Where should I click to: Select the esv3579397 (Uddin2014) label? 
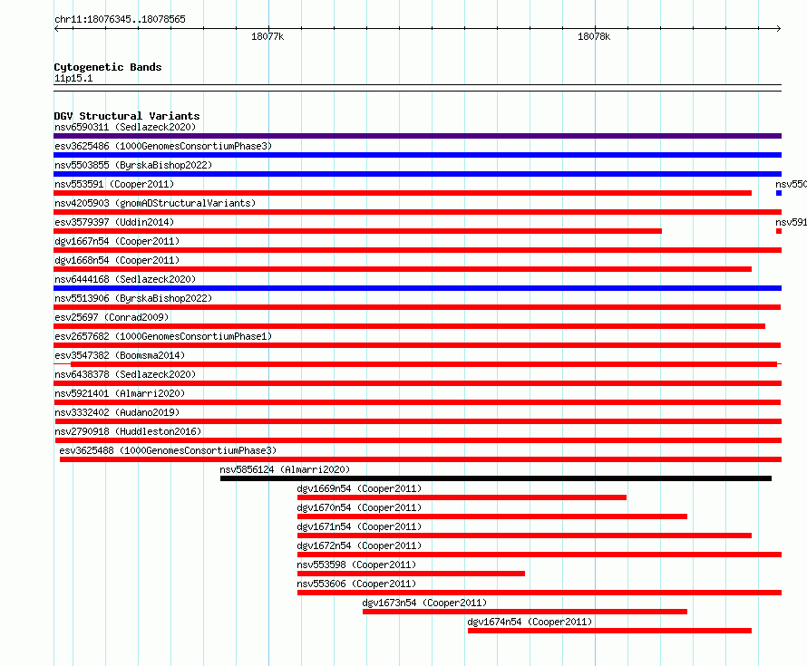click(114, 222)
